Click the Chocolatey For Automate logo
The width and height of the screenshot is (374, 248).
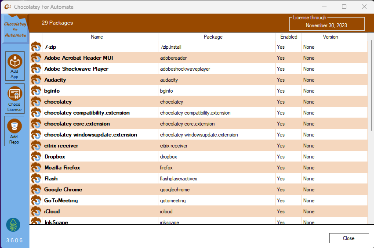click(x=15, y=29)
